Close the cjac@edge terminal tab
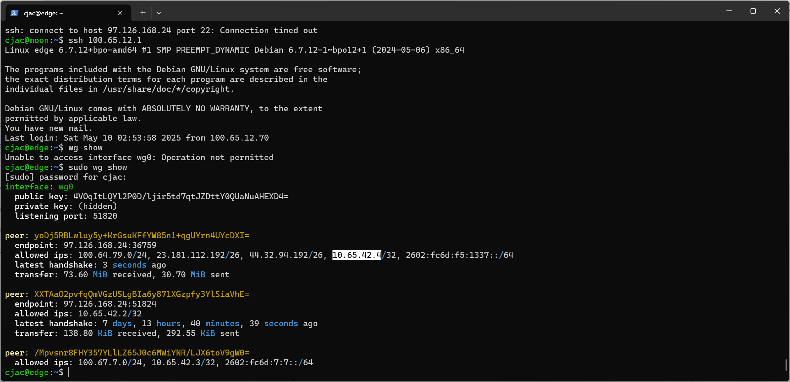Screen dimensions: 790x382 click(120, 13)
